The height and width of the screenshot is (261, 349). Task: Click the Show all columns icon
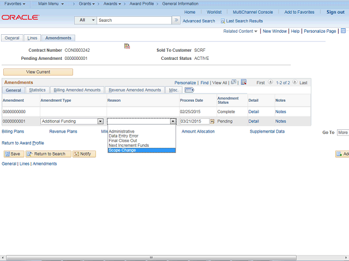[x=189, y=90]
